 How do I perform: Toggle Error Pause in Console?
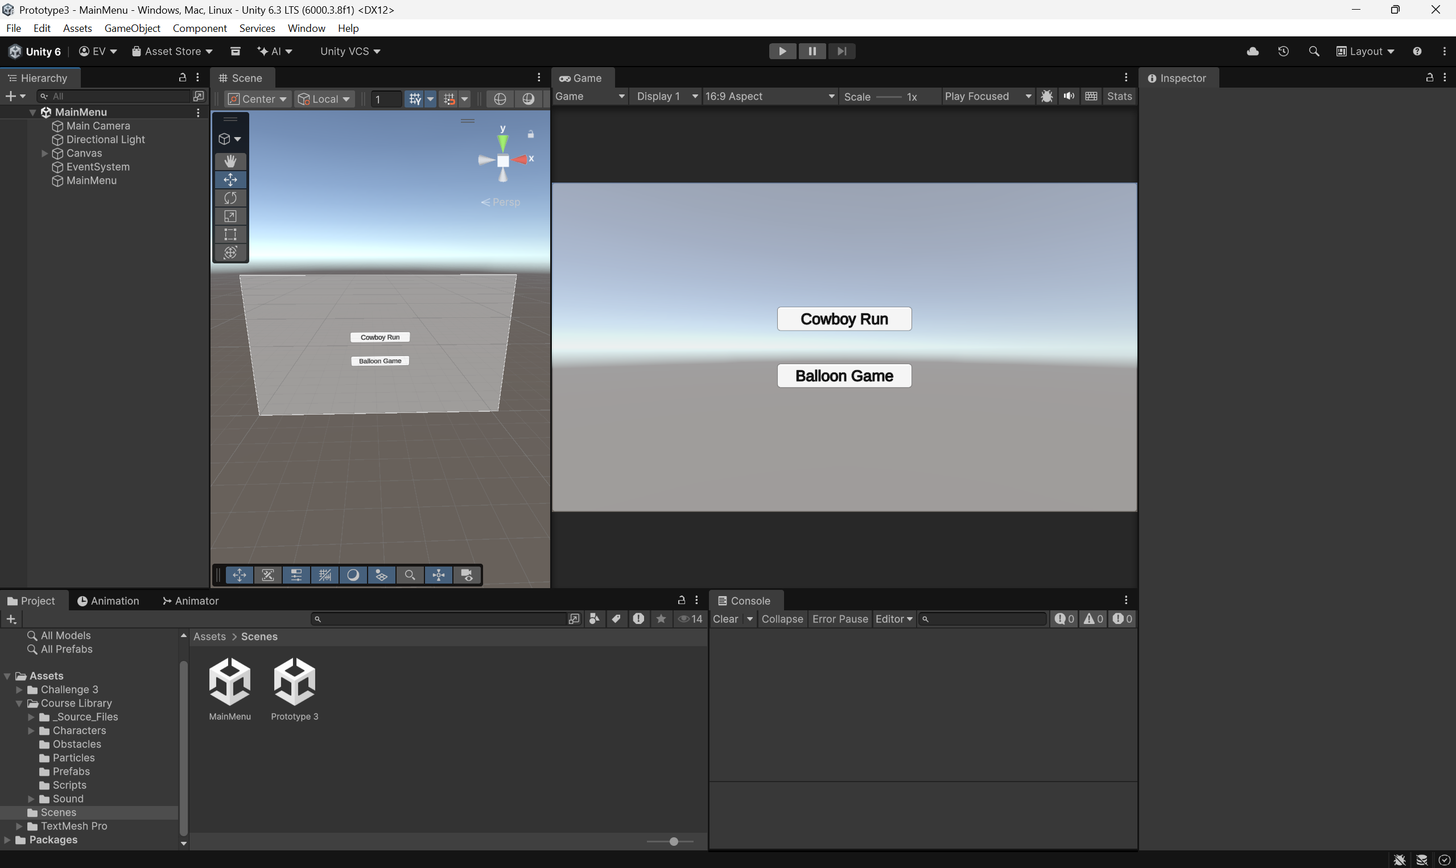click(839, 619)
